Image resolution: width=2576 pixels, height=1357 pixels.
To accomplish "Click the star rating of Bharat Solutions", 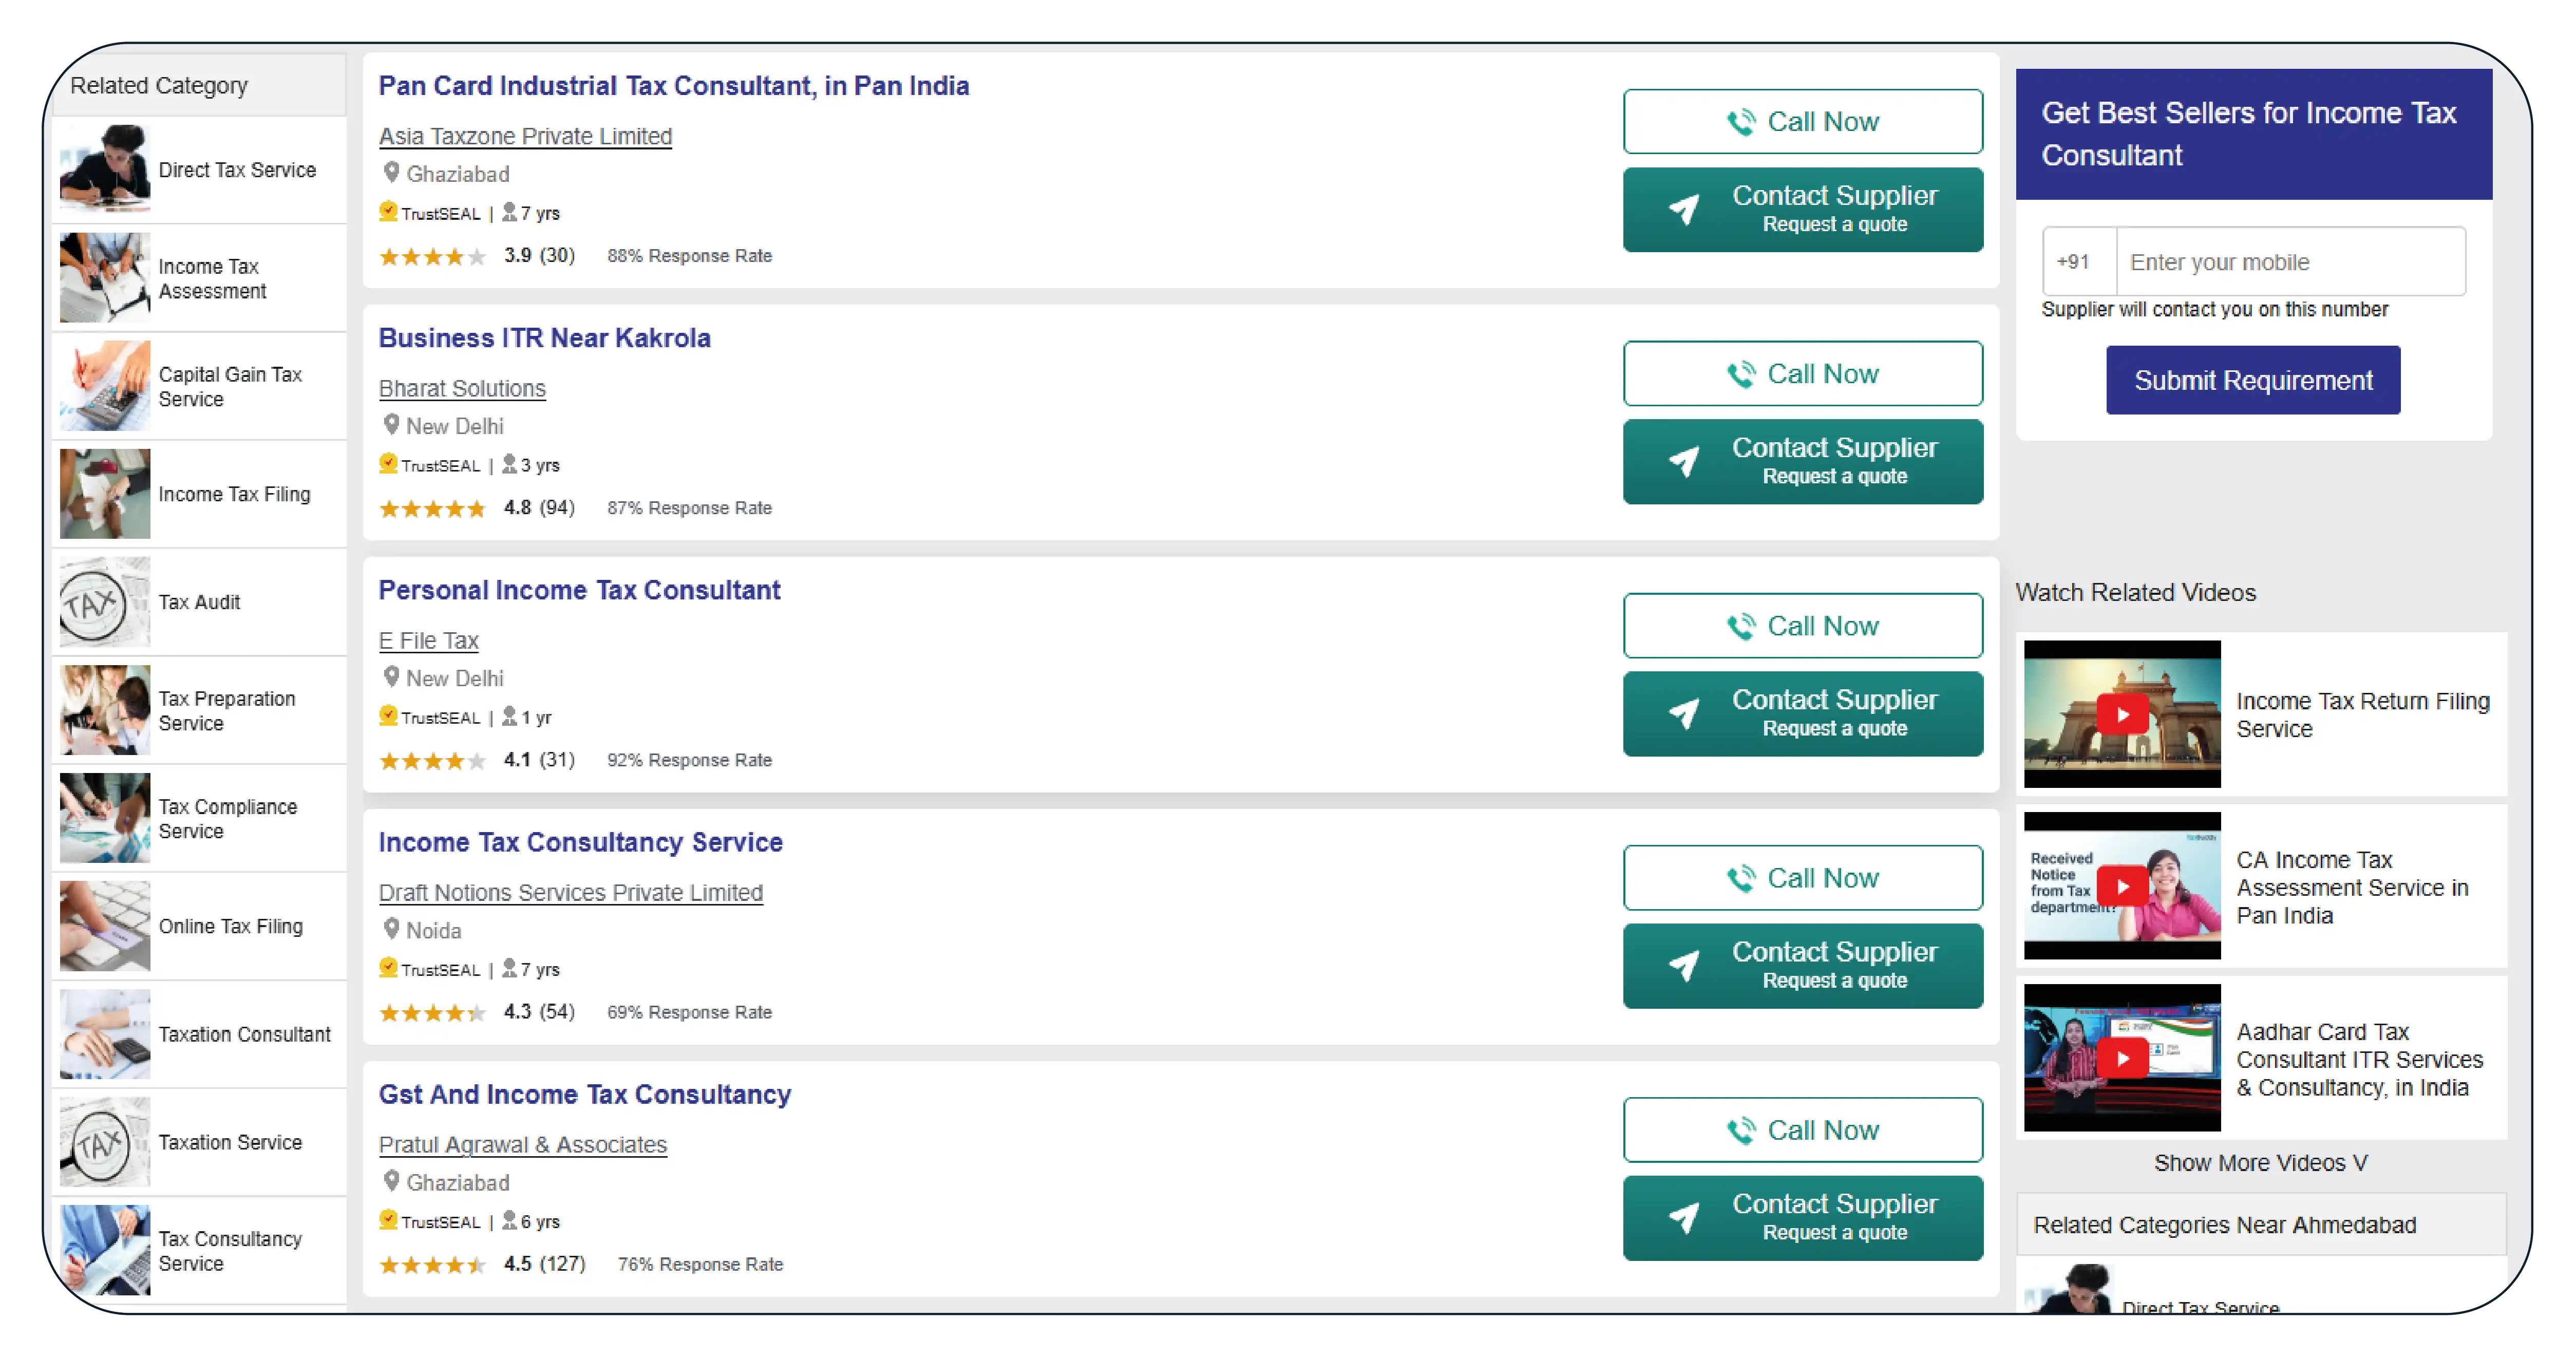I will click(x=432, y=508).
